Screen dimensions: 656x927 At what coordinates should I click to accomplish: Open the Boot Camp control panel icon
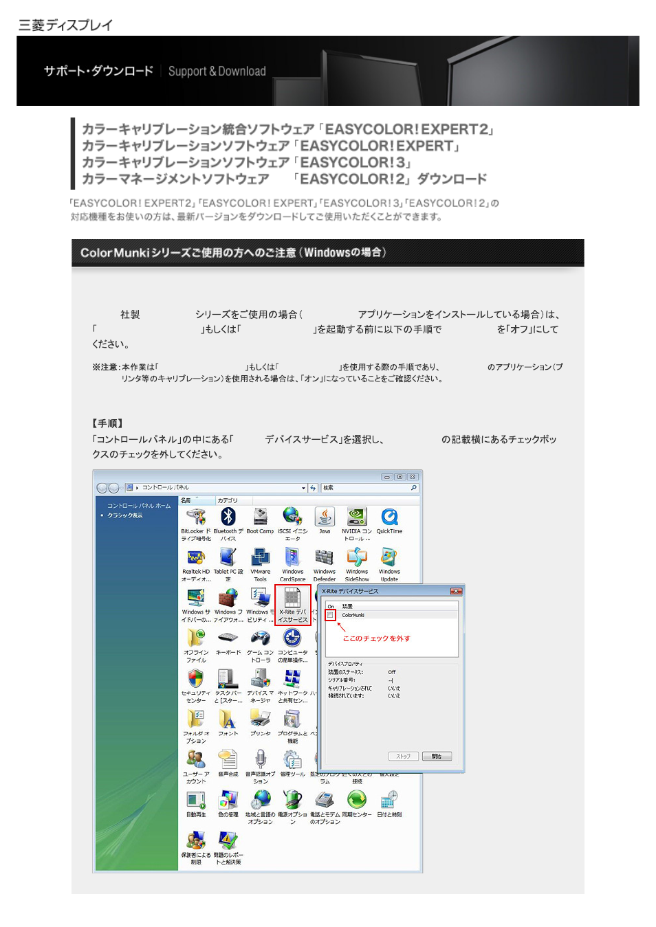click(260, 521)
